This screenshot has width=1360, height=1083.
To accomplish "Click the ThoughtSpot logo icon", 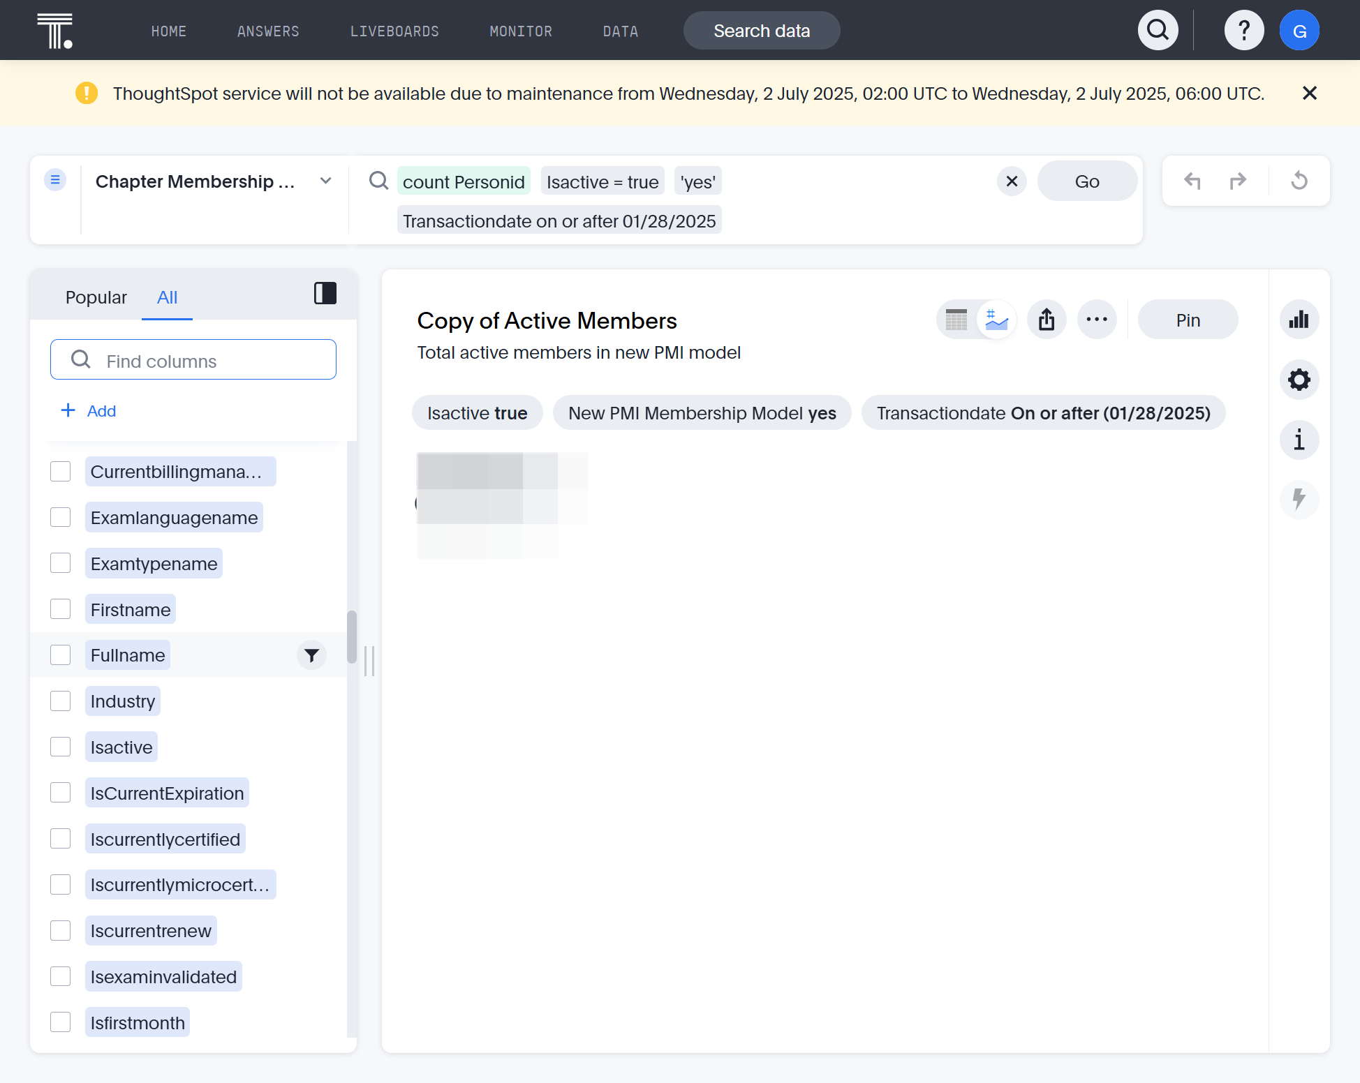I will click(55, 31).
